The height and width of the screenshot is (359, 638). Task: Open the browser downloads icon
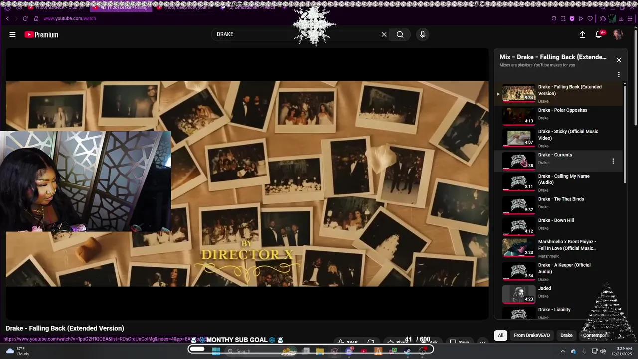click(x=621, y=19)
